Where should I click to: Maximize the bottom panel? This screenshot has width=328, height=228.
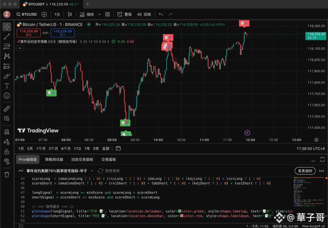[322, 160]
